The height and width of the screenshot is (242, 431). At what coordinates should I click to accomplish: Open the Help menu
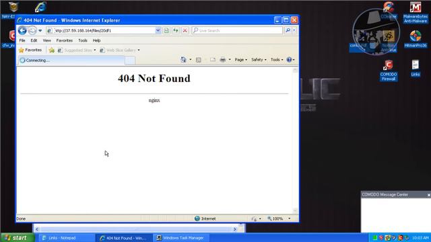[x=96, y=40]
